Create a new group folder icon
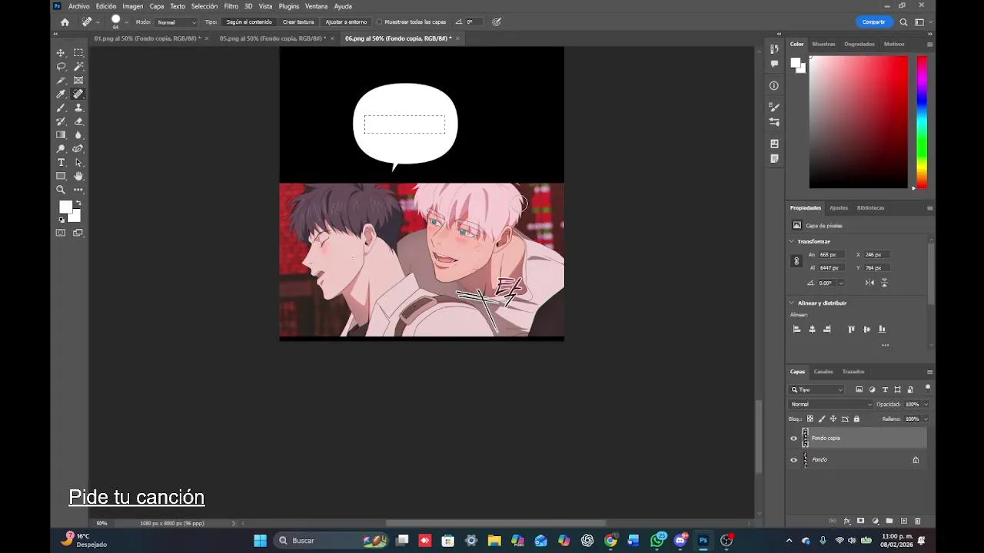This screenshot has height=553, width=984. click(889, 522)
